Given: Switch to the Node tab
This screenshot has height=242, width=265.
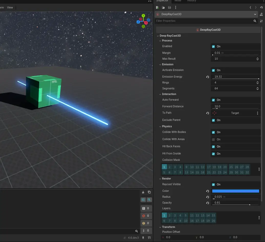Looking at the screenshot, I should (178, 1).
